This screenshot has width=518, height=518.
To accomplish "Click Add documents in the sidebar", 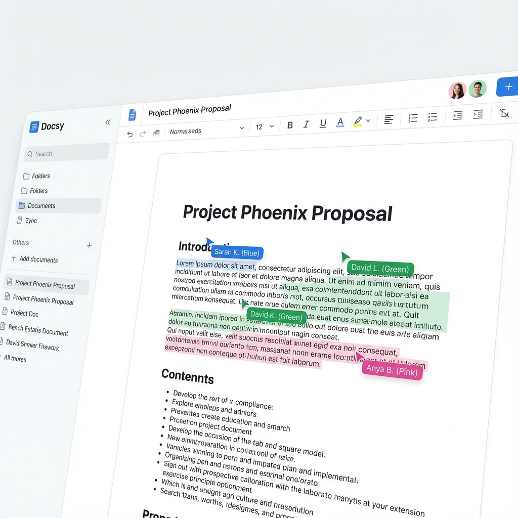I will (x=38, y=260).
